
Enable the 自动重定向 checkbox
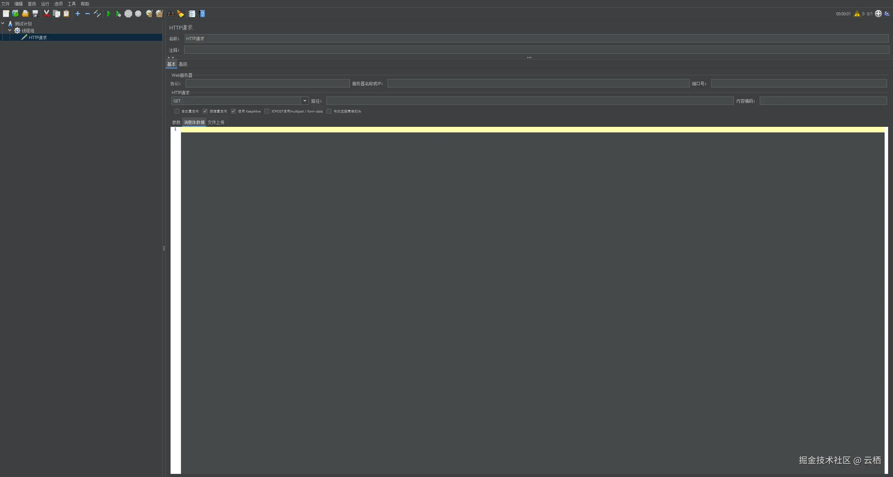coord(177,111)
